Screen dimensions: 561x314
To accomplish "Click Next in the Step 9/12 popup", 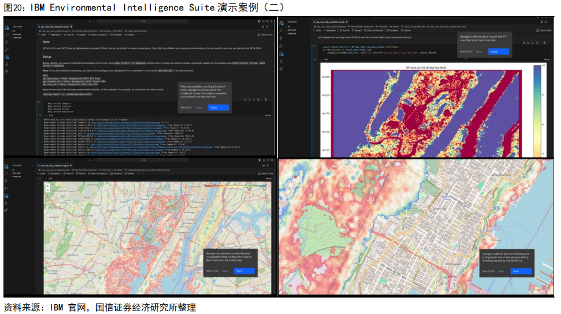I will pyautogui.click(x=218, y=107).
